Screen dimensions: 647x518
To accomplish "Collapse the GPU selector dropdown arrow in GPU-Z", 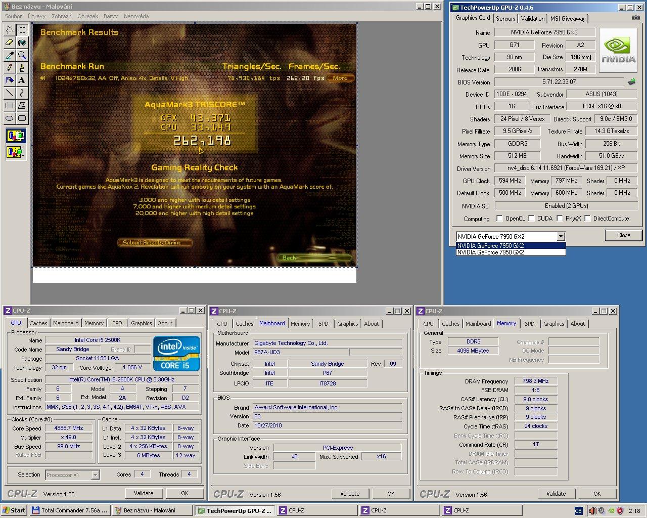I will (x=561, y=236).
